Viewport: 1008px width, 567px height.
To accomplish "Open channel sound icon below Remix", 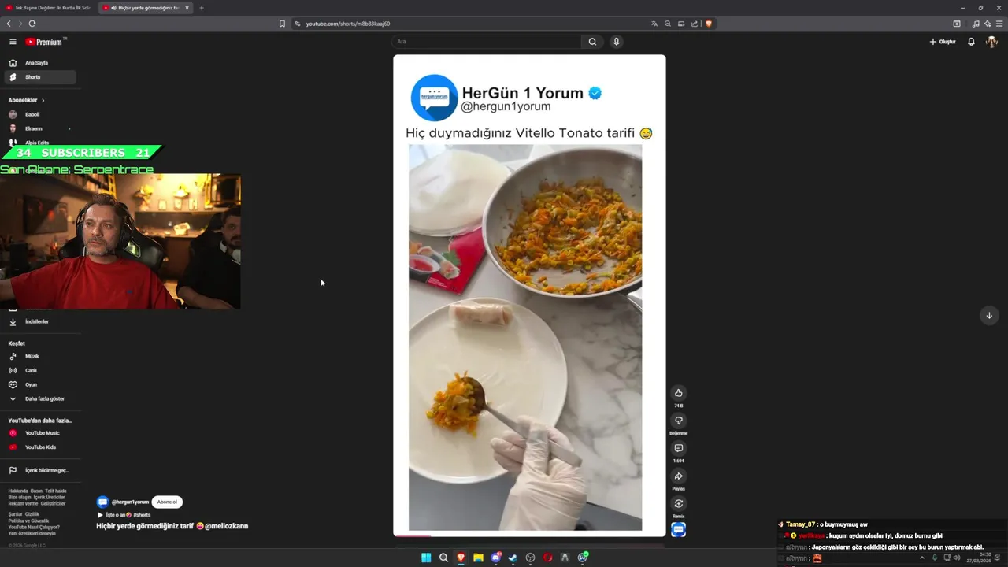I will tap(679, 530).
